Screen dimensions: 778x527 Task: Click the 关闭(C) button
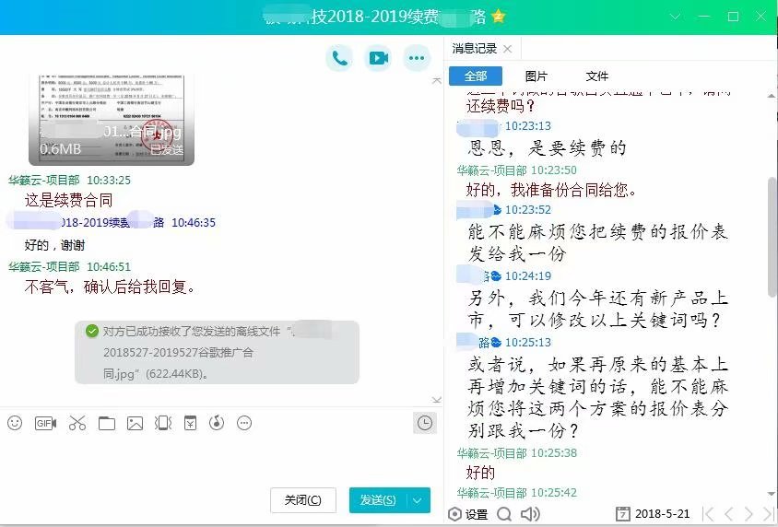tap(303, 500)
